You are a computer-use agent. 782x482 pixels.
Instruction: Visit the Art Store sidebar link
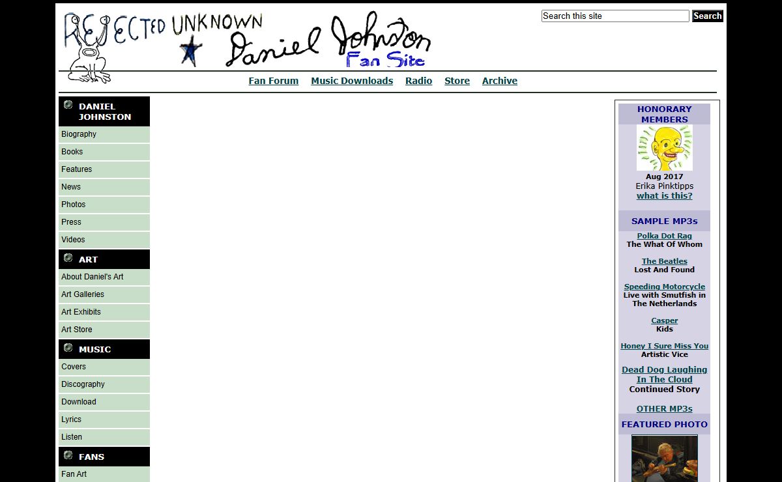coord(104,330)
